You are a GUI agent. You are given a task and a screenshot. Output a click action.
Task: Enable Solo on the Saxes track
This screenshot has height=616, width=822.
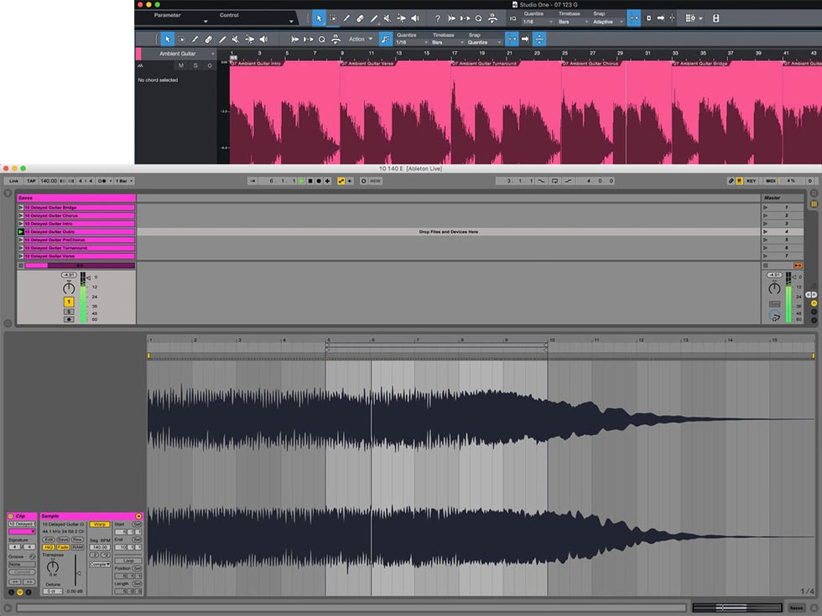click(x=69, y=312)
